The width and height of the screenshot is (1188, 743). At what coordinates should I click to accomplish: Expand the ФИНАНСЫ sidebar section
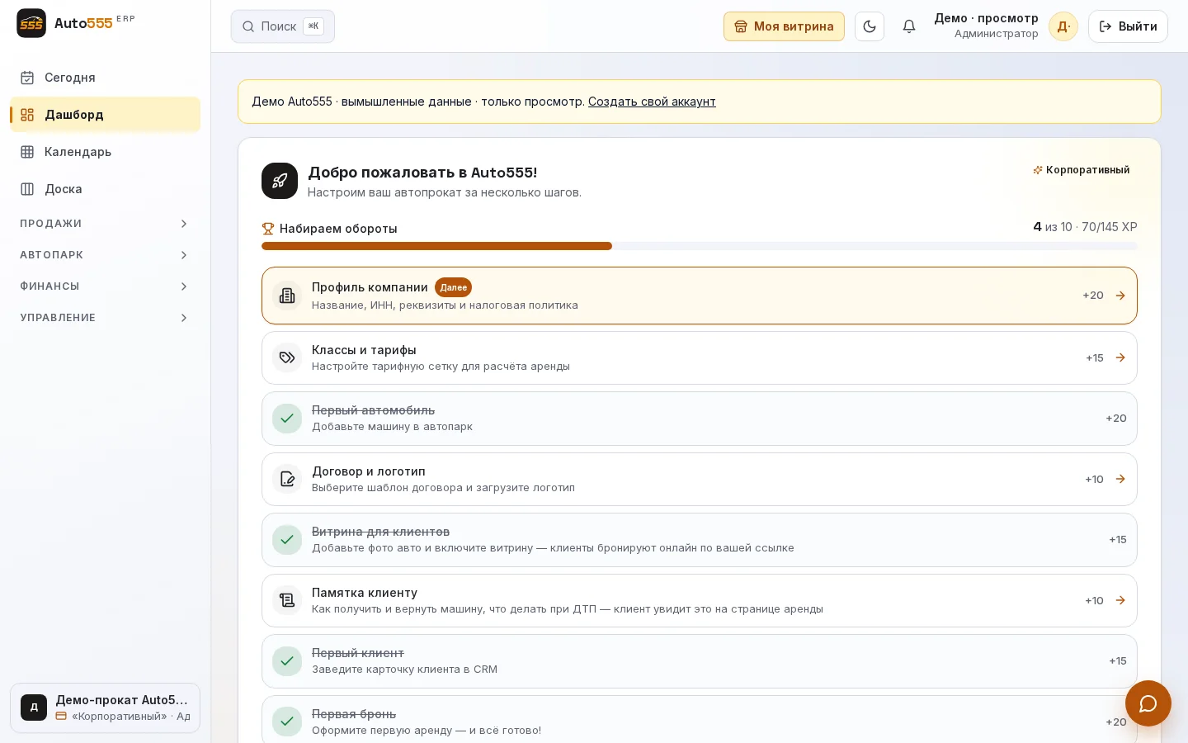pyautogui.click(x=105, y=286)
